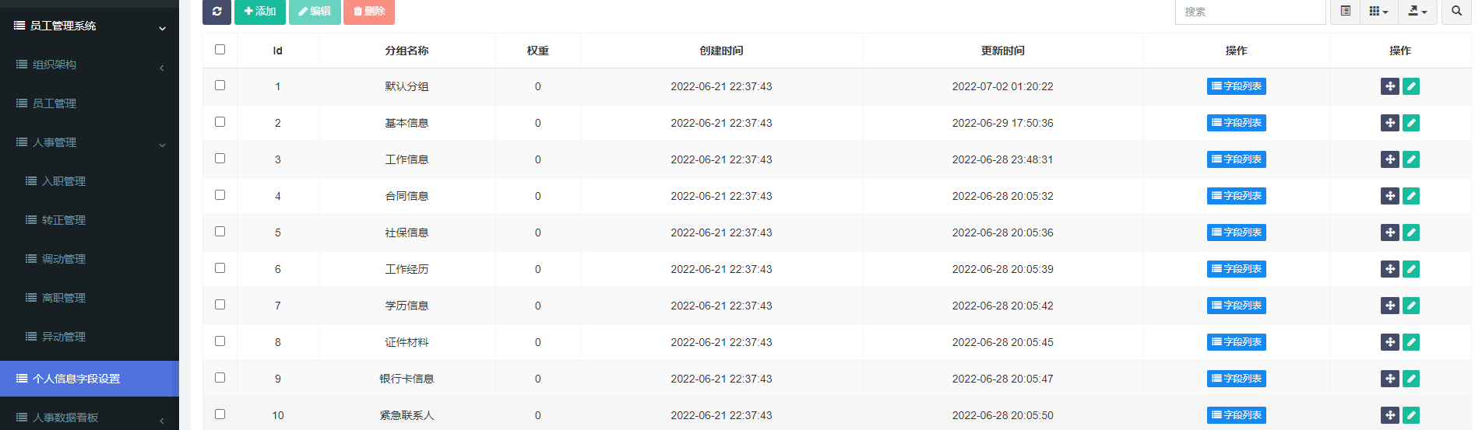Click the green 添加 button

pos(260,12)
